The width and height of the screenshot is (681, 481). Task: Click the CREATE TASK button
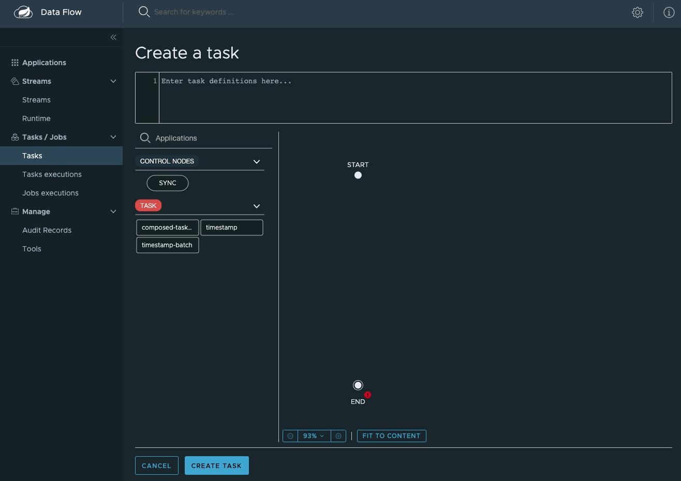(216, 465)
